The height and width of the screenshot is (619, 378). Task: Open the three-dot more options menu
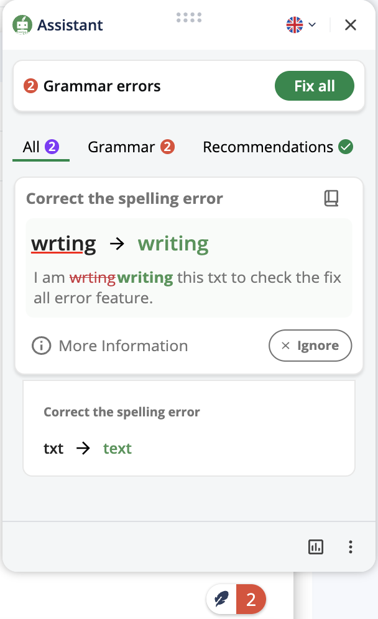351,547
